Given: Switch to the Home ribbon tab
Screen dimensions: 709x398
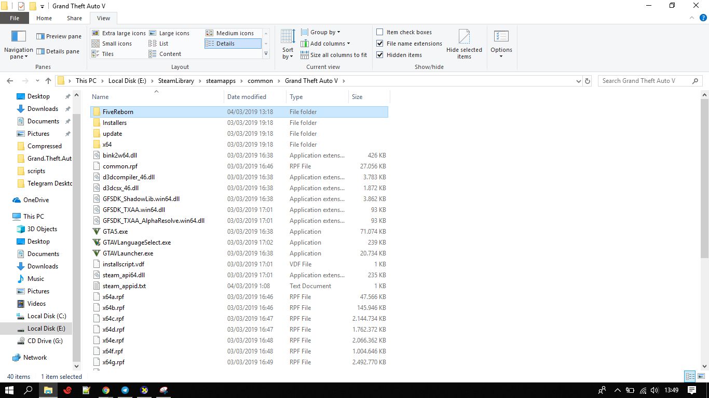Looking at the screenshot, I should [x=44, y=18].
